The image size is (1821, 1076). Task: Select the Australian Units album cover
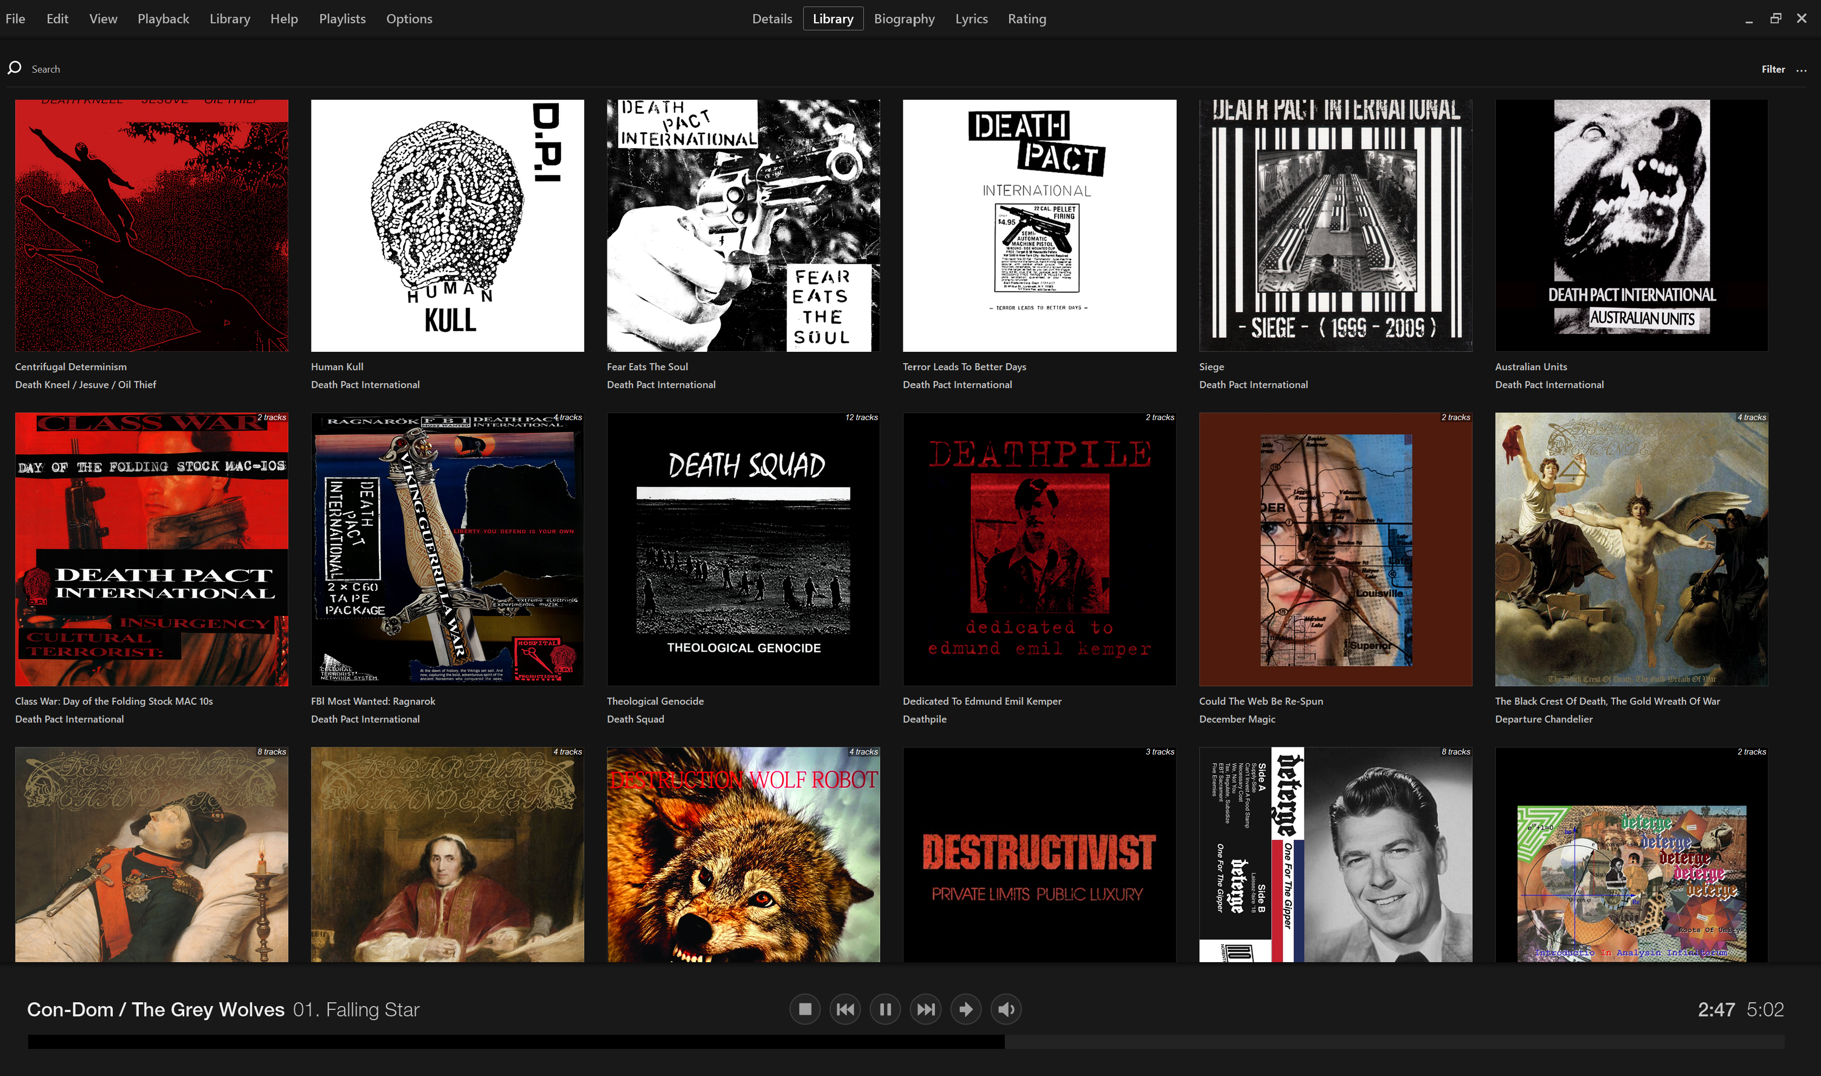(1631, 225)
